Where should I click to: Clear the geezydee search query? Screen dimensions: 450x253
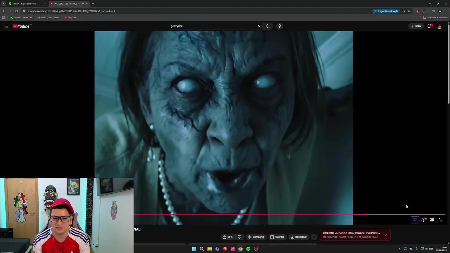259,26
